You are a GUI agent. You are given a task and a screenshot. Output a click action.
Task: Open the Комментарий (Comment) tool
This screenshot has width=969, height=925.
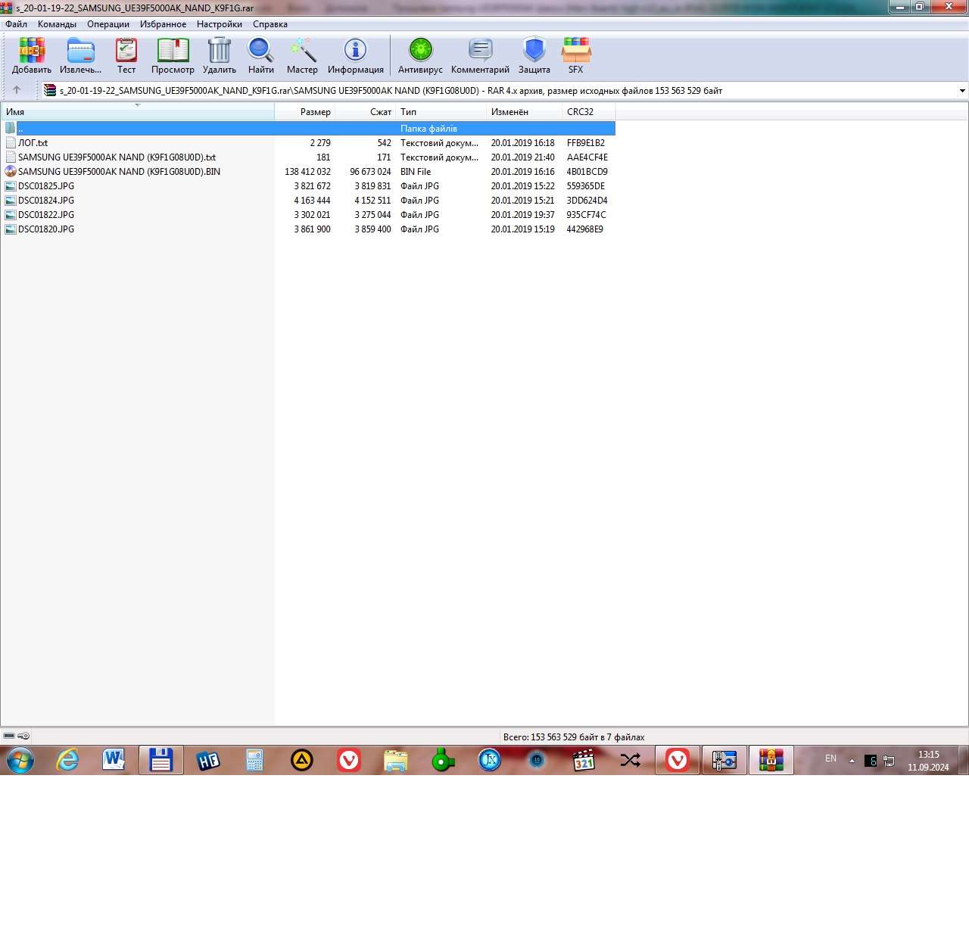pyautogui.click(x=480, y=56)
